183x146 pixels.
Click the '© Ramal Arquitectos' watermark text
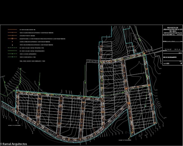(14, 144)
